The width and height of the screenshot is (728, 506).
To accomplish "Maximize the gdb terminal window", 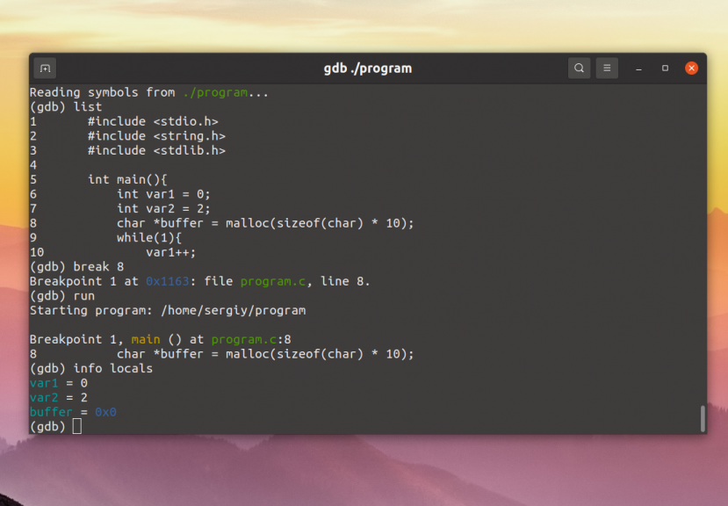I will [665, 69].
